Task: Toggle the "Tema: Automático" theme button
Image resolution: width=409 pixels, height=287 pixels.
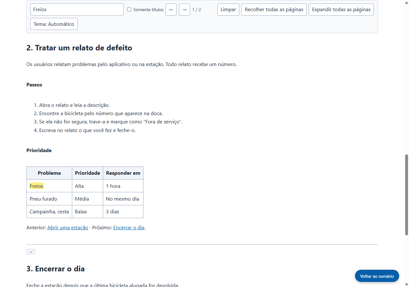Action: tap(54, 24)
